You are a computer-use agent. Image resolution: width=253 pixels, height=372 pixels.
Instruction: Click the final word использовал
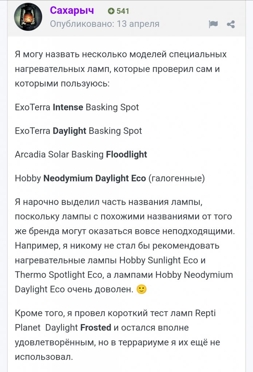click(x=44, y=357)
